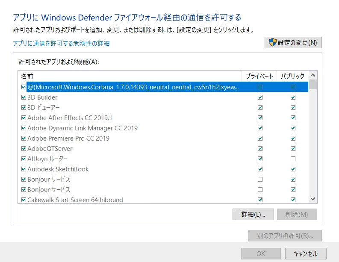Screen dimensions: 339x262
Task: Uncheck Adobe Dynamic Link Manager enable checkbox
Action: click(24, 128)
